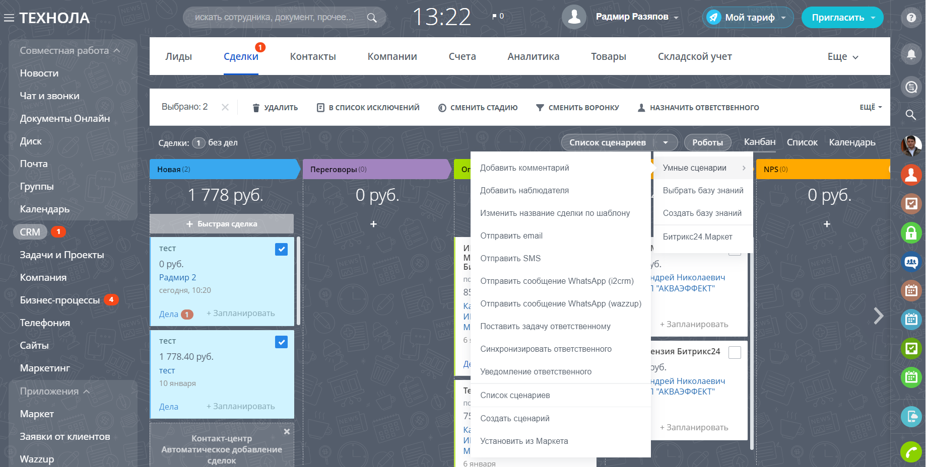Image resolution: width=926 pixels, height=467 pixels.
Task: Switch to the Список view
Action: click(802, 142)
